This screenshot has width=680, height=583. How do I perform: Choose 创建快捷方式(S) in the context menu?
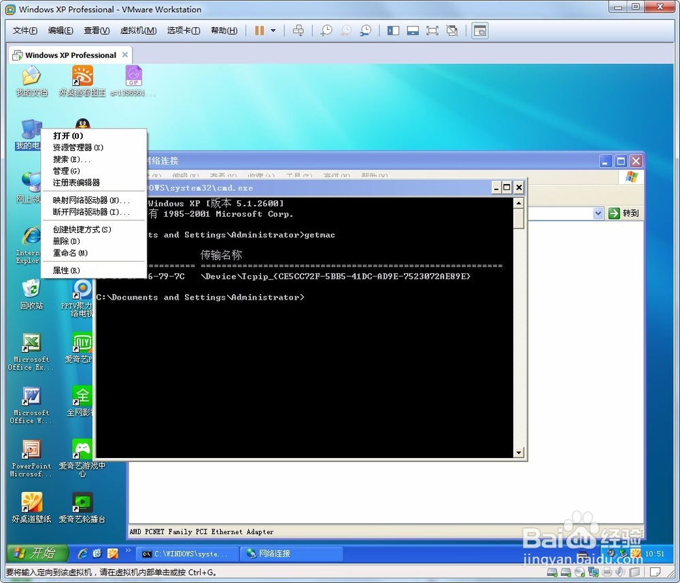point(93,229)
